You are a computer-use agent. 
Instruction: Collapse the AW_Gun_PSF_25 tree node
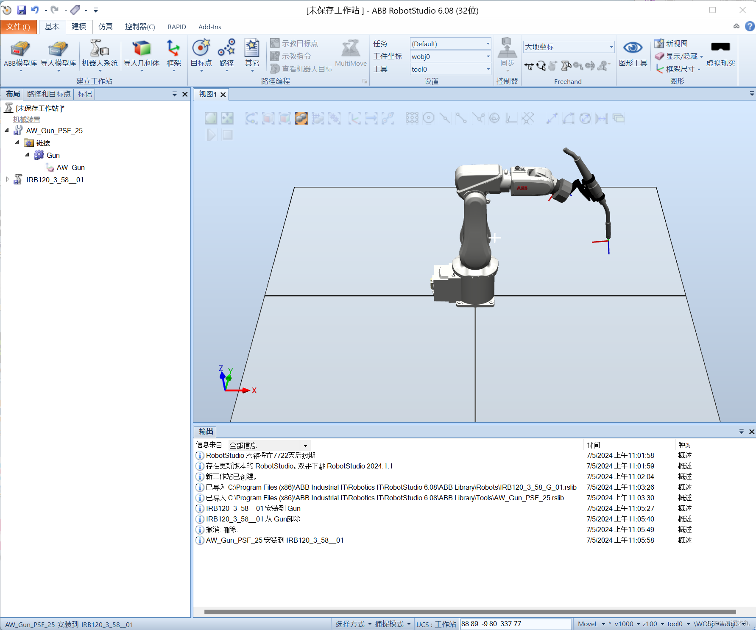[x=6, y=130]
